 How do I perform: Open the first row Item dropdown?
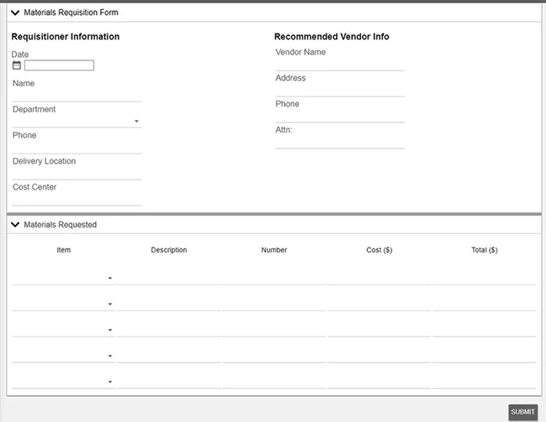click(110, 278)
